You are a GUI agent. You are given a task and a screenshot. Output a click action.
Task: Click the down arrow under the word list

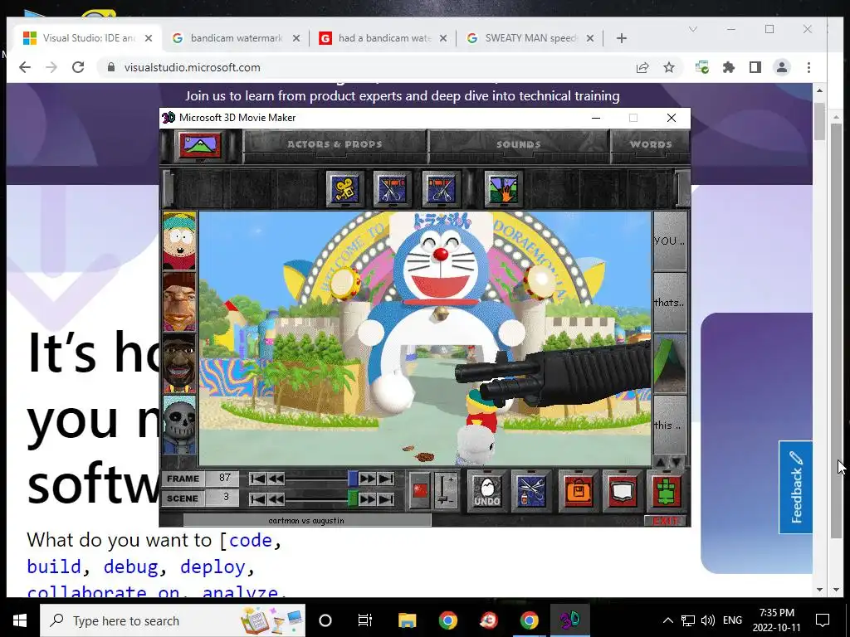click(677, 462)
